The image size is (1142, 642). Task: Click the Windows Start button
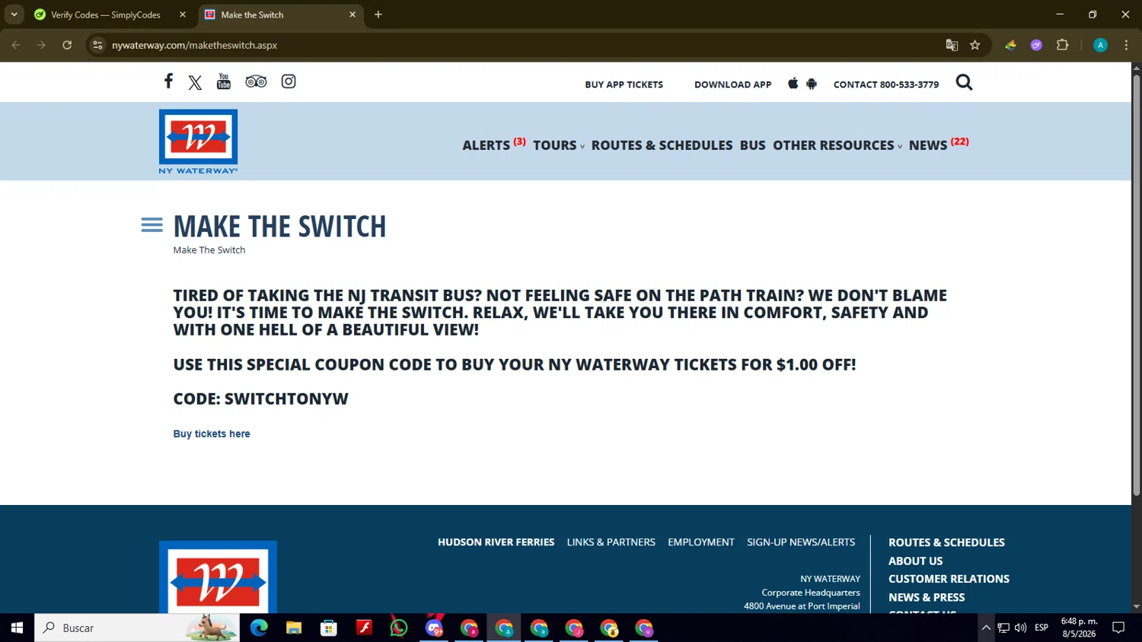click(17, 628)
